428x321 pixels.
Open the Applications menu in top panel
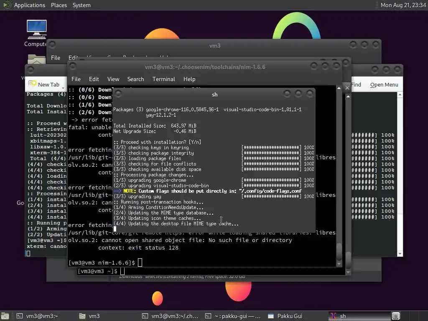30,5
